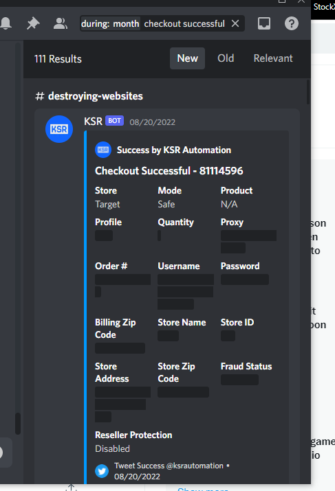Click the 'Store Zip Code' field label
This screenshot has height=491, width=335.
pyautogui.click(x=176, y=372)
